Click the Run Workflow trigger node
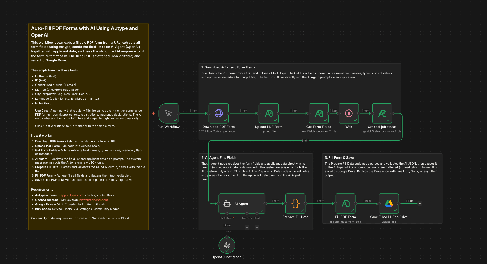 [x=168, y=113]
